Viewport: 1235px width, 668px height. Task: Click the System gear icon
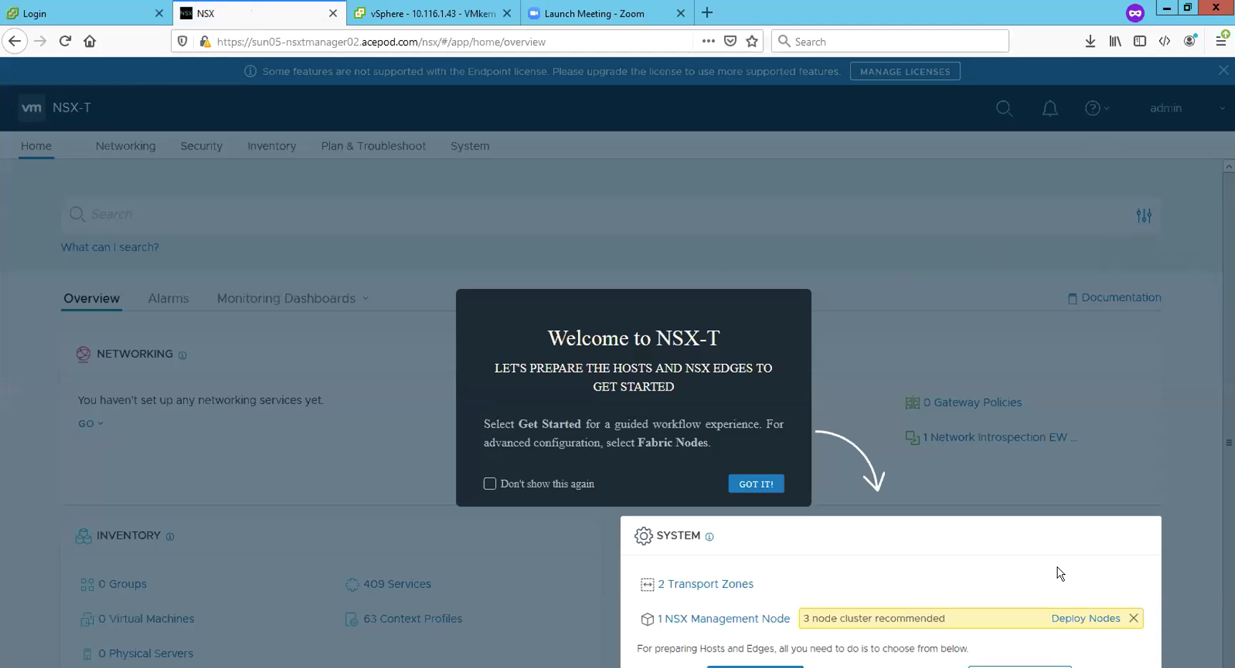(x=643, y=536)
